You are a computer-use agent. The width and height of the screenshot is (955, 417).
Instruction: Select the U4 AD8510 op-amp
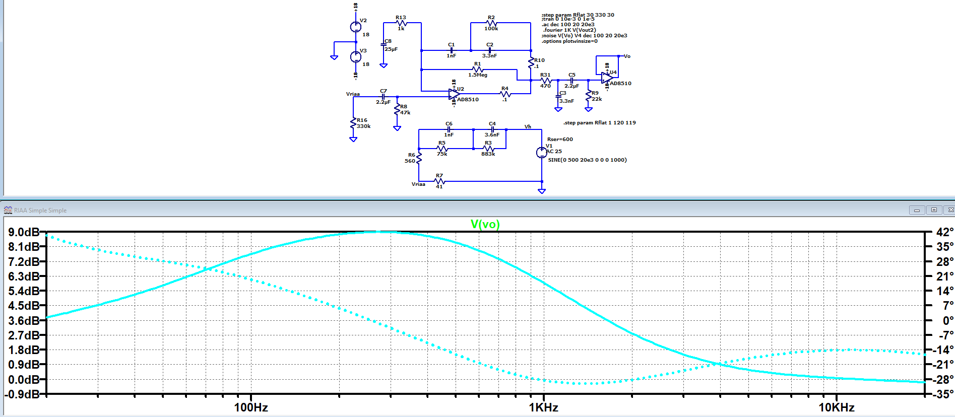coord(607,78)
